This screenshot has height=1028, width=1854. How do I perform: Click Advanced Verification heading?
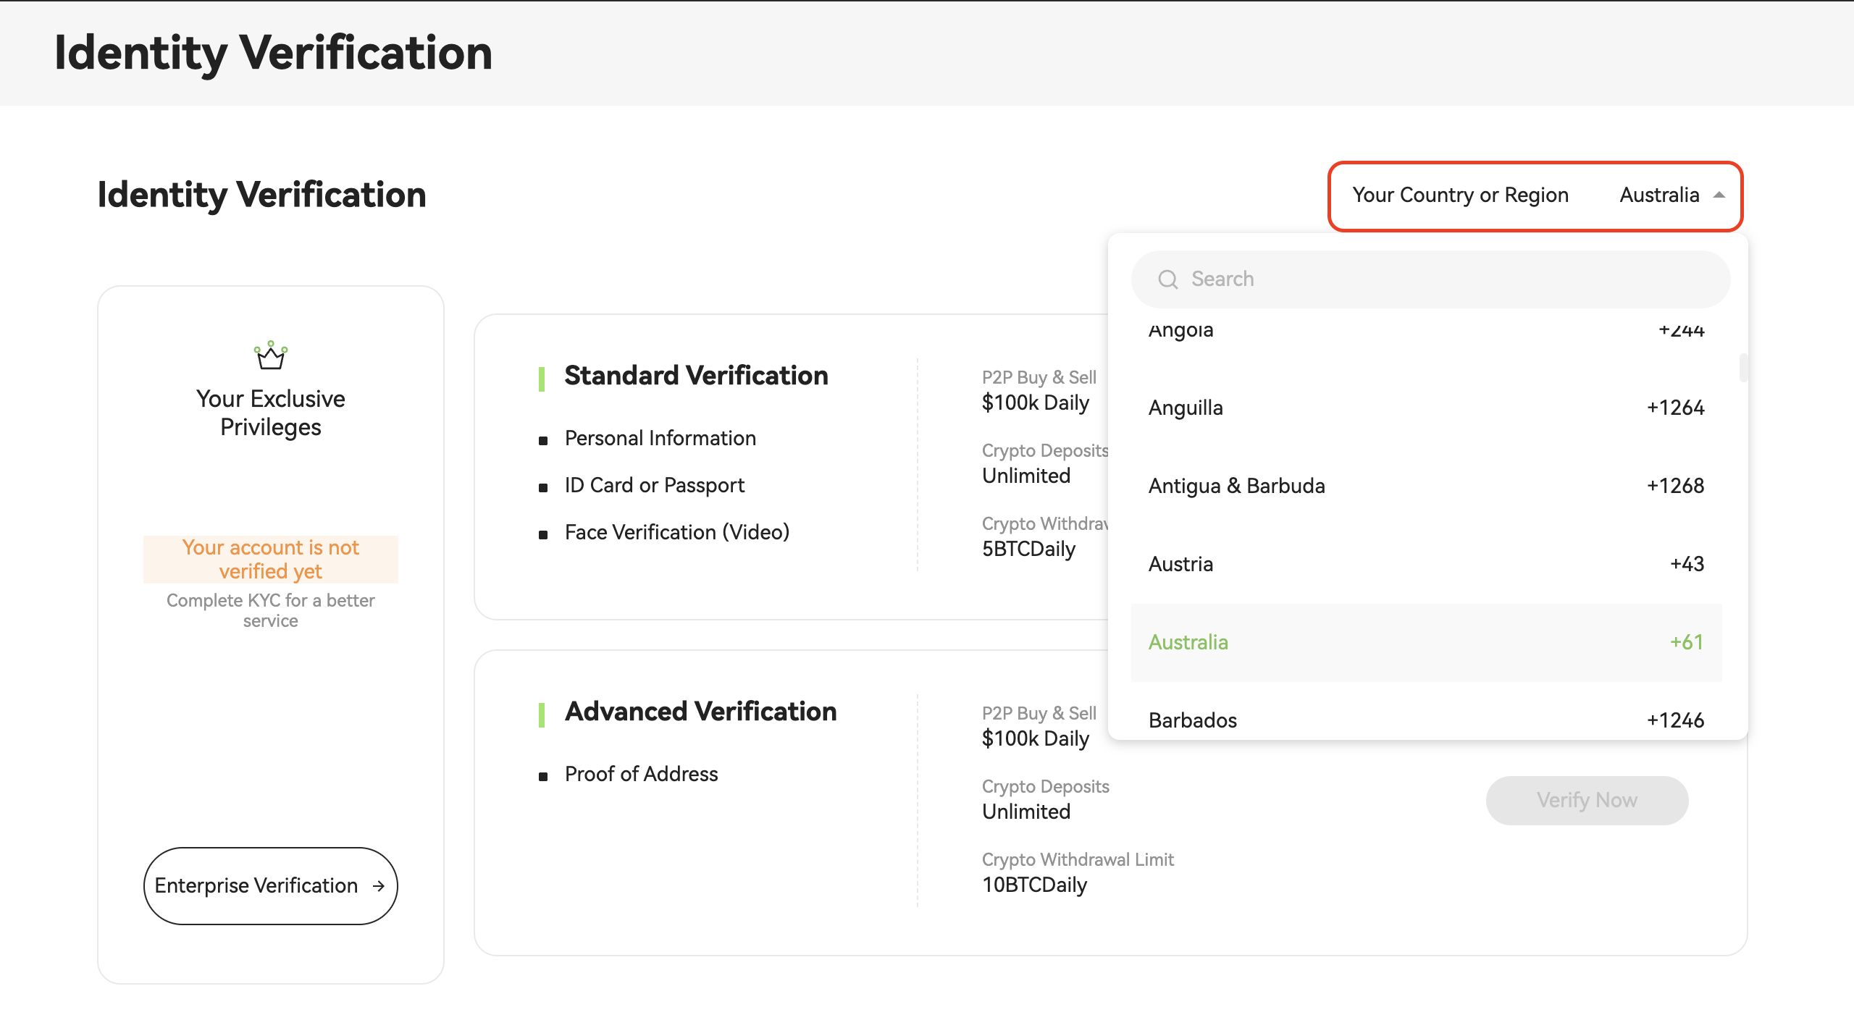(700, 712)
